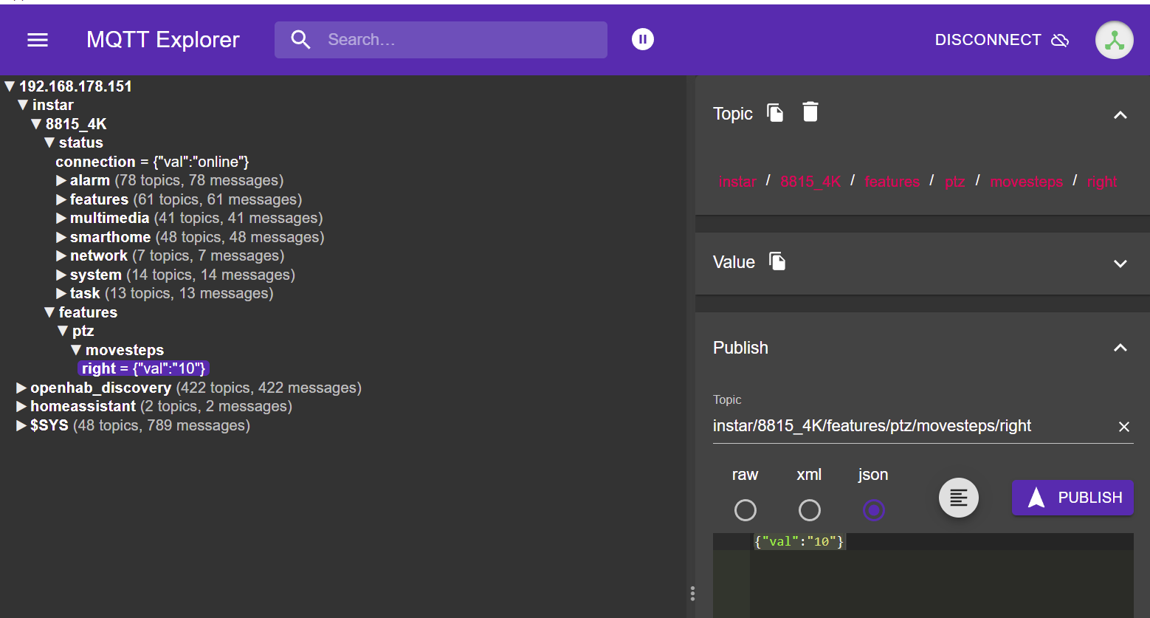Expand the alarm topic node
Viewport: 1150px width, 618px height.
pyautogui.click(x=61, y=180)
